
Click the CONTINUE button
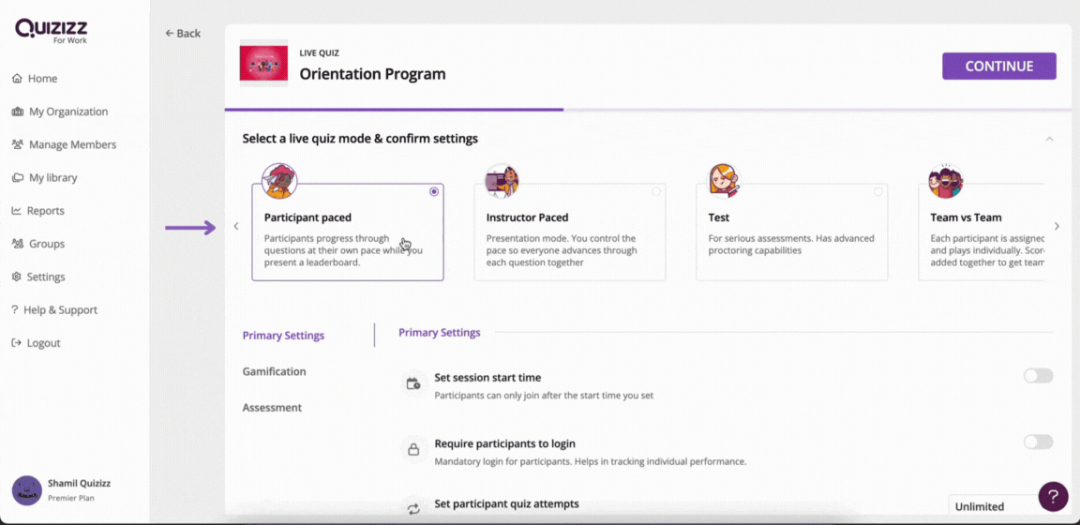998,67
